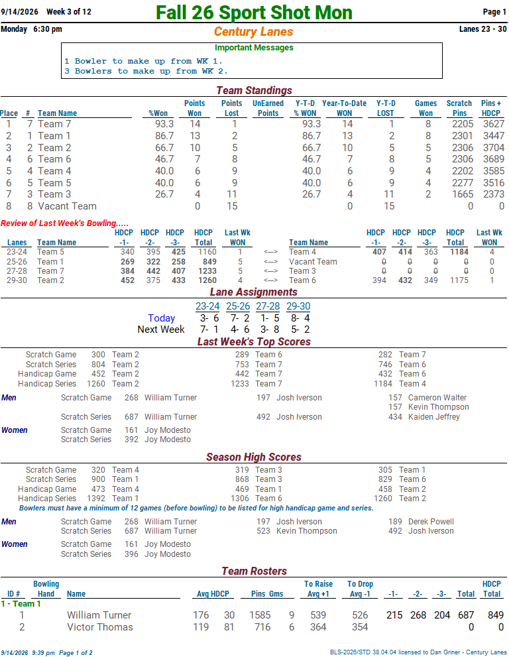
Task: Click the 'To Raise Avg +1' column header
Action: click(318, 589)
